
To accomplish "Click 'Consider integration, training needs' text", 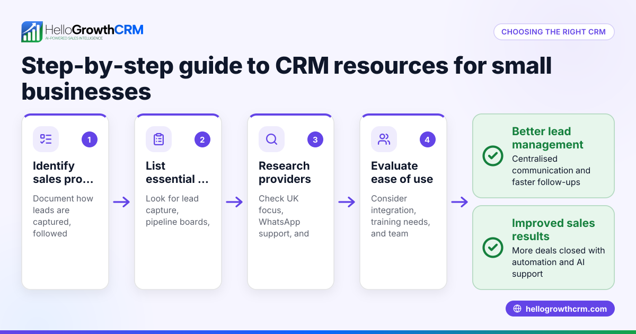I will point(400,216).
